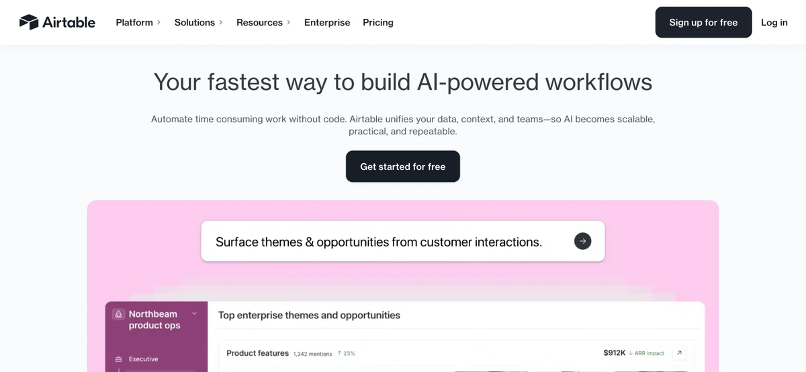Click the Northbeam bell workspace icon
The image size is (806, 372).
click(x=118, y=314)
